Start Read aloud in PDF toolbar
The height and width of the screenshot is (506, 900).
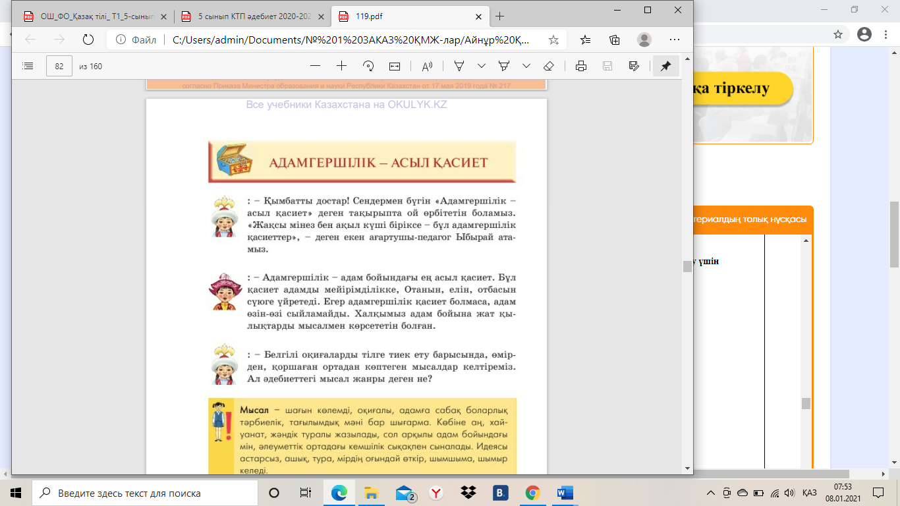click(x=427, y=66)
